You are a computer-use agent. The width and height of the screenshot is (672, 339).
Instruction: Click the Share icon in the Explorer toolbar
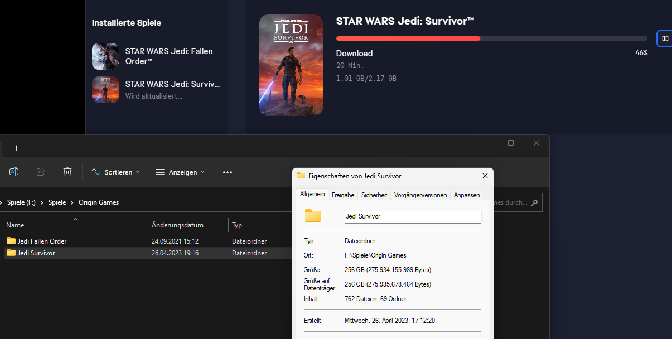point(41,172)
